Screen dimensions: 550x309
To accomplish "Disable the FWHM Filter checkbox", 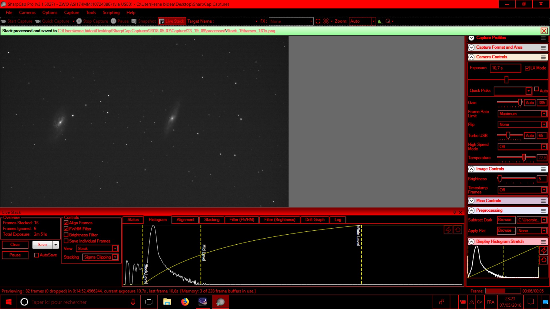I will tap(66, 229).
